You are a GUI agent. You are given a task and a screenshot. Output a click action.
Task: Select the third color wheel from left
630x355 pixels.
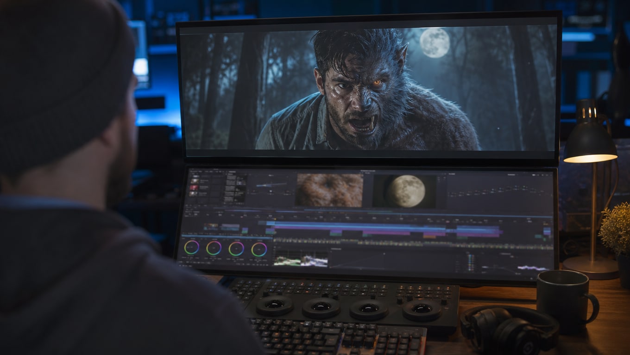[236, 248]
